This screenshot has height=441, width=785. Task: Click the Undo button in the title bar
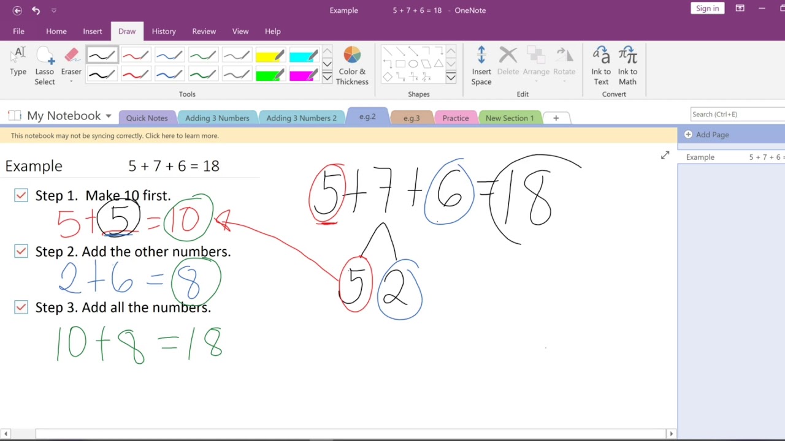(x=36, y=10)
